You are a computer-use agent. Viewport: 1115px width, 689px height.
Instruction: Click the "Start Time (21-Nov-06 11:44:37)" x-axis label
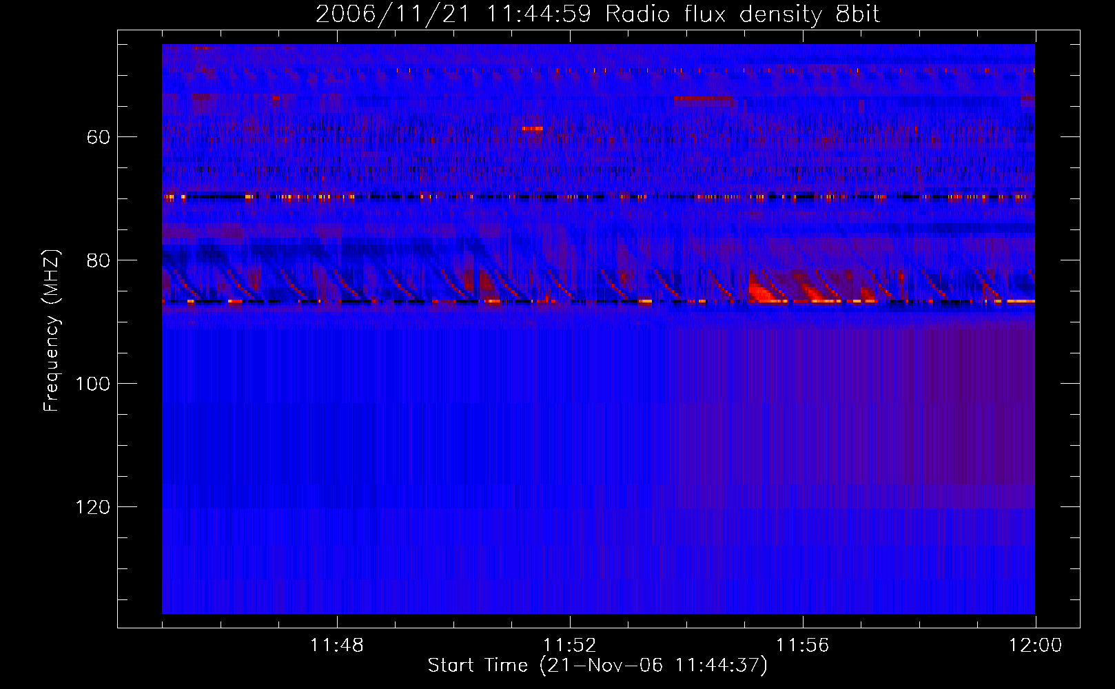pyautogui.click(x=597, y=666)
